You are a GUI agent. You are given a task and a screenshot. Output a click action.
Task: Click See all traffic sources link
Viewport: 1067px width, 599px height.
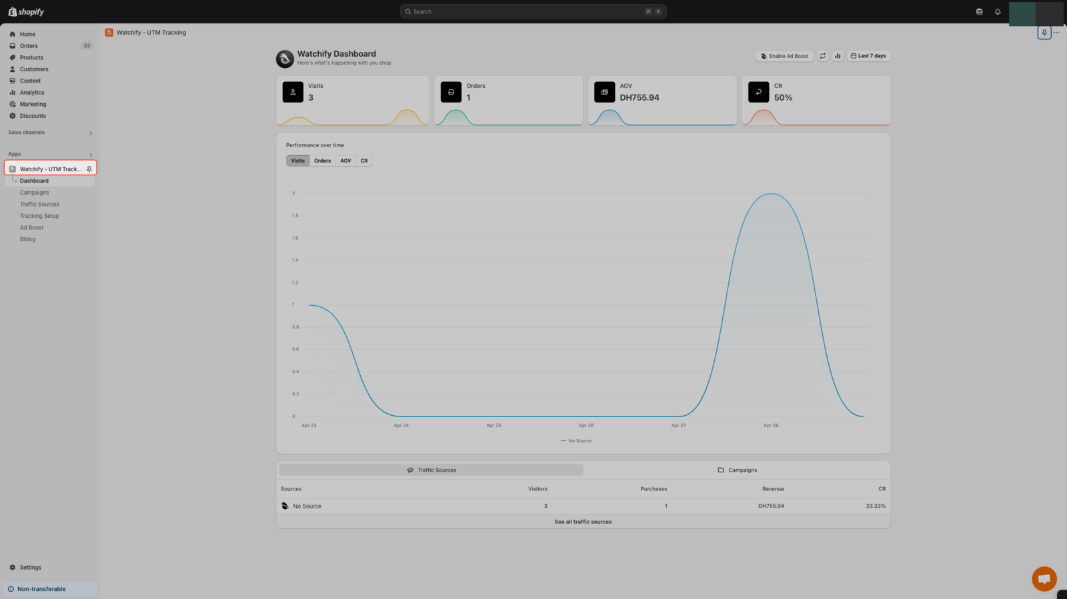pyautogui.click(x=583, y=522)
